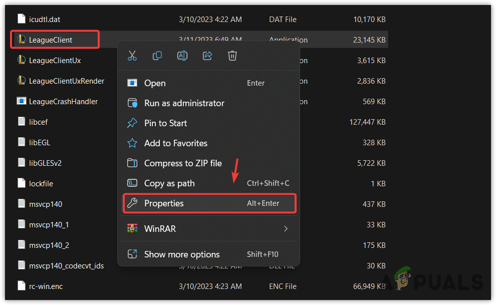Click the 2,836 KB size value
Image resolution: width=496 pixels, height=305 pixels.
coord(371,81)
